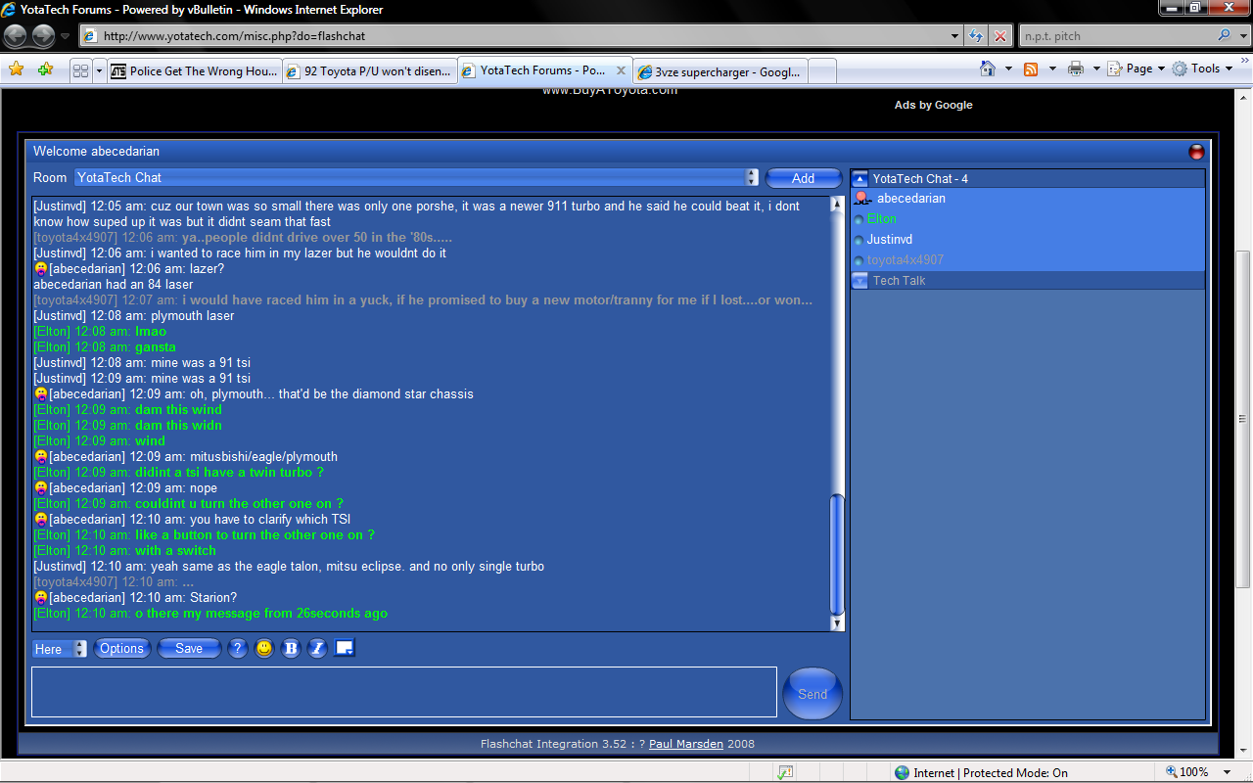Toggle italic text formatting
The image size is (1253, 783).
317,648
